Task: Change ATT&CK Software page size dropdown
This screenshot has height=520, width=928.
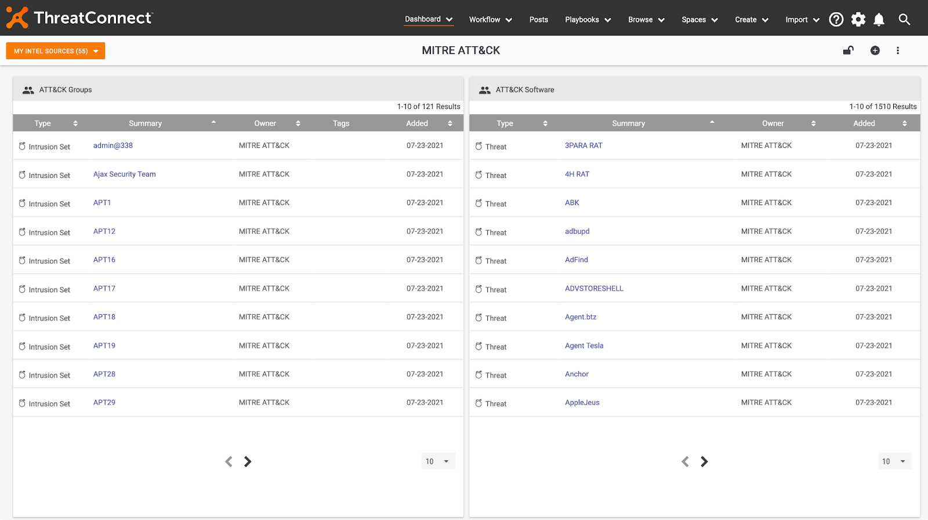Action: tap(895, 461)
